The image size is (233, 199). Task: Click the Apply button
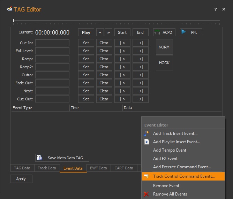tap(21, 179)
